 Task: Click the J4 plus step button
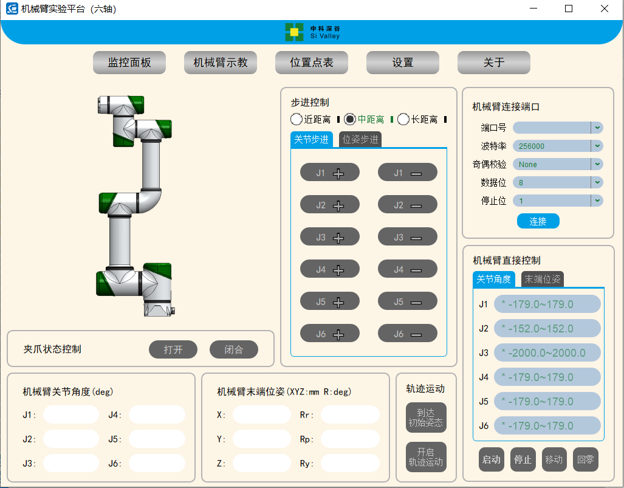329,269
